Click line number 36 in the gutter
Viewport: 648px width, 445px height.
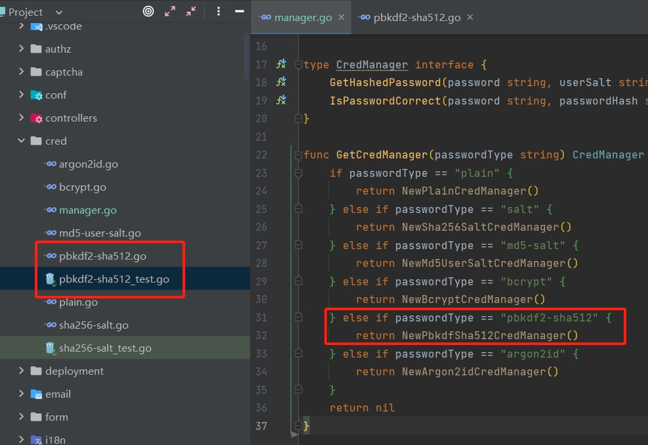(x=261, y=408)
